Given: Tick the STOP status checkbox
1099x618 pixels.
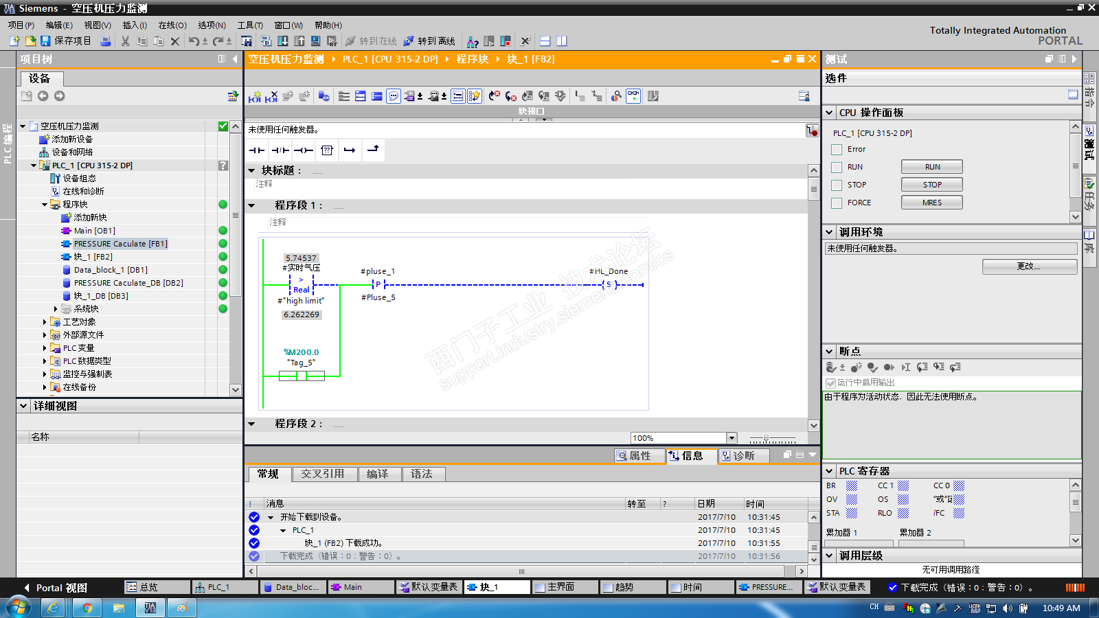Looking at the screenshot, I should tap(837, 185).
